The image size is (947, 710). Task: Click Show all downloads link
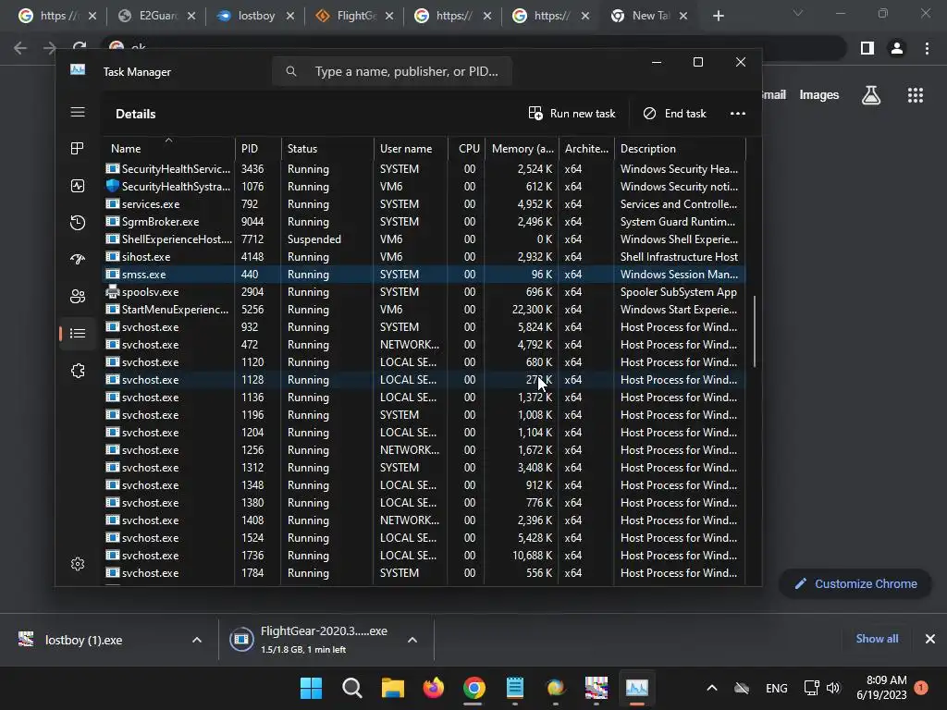point(877,639)
